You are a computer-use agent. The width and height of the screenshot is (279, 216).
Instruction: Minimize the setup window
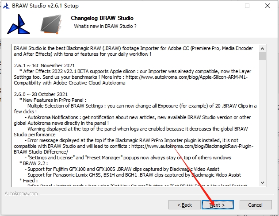[x=227, y=6]
